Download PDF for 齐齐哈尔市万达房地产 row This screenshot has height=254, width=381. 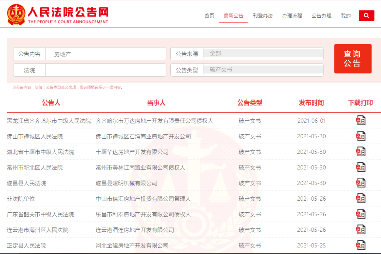coord(361,120)
